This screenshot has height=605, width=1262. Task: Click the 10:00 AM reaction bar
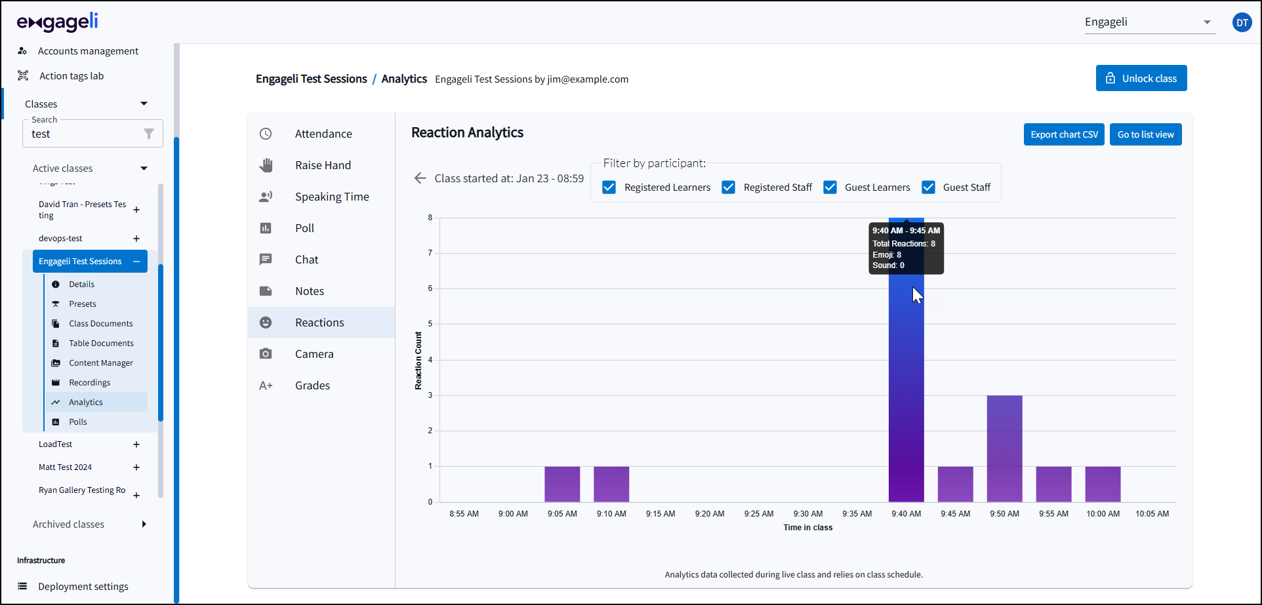tap(1103, 484)
